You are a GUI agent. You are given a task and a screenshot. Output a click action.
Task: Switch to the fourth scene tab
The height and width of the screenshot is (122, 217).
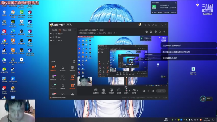point(69,30)
